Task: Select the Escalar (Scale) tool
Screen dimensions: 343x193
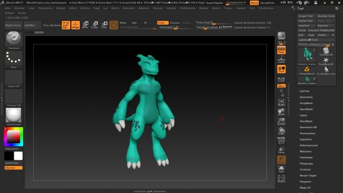Action: 95,25
